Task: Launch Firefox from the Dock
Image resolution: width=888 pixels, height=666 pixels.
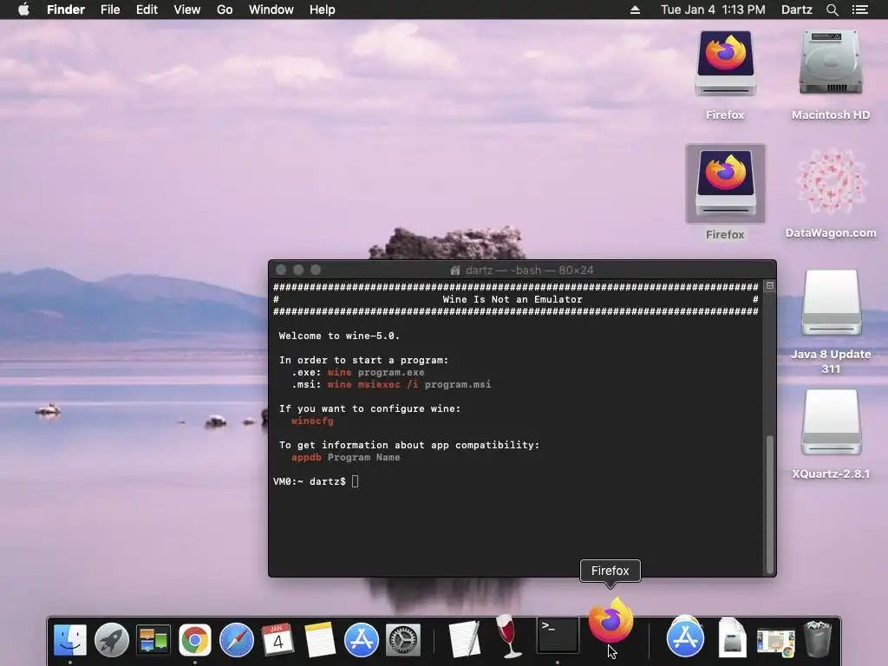Action: (x=610, y=621)
